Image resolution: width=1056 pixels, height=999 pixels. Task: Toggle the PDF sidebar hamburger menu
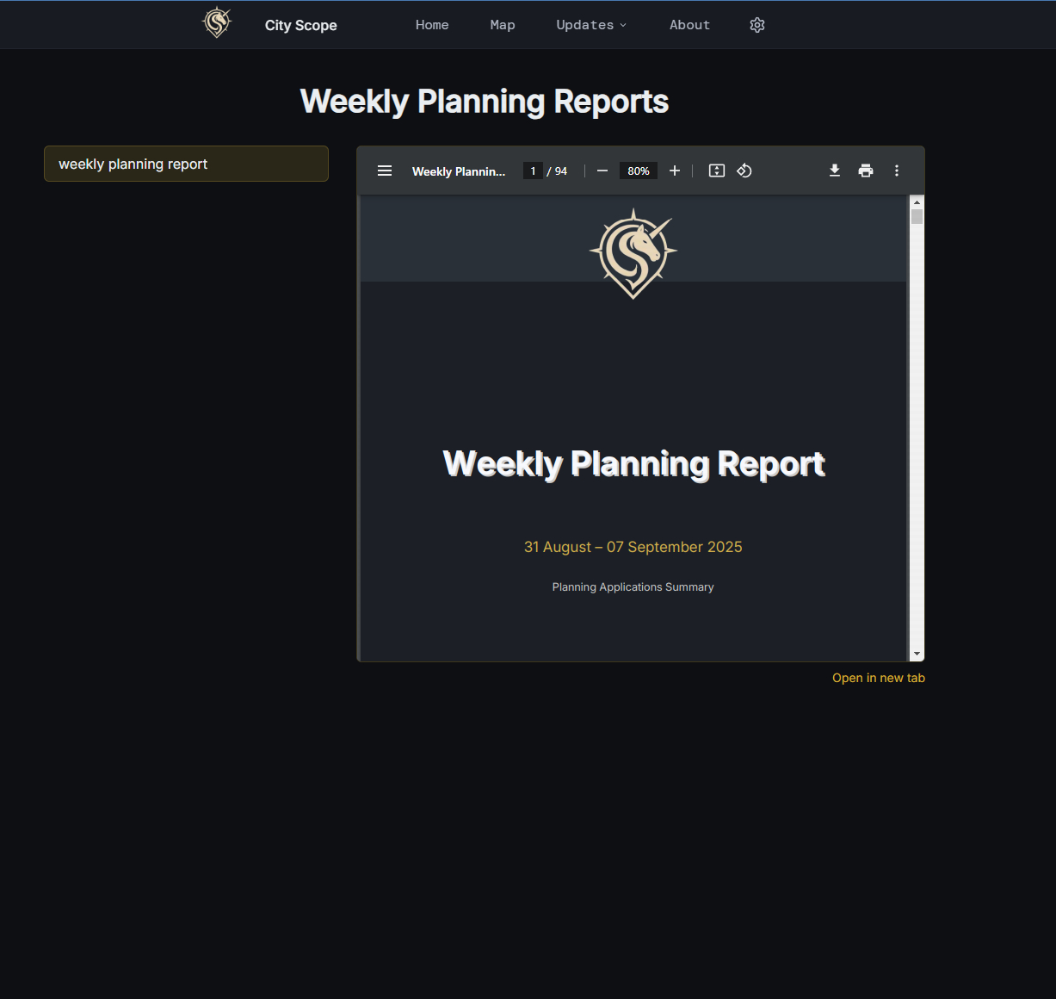pos(385,171)
